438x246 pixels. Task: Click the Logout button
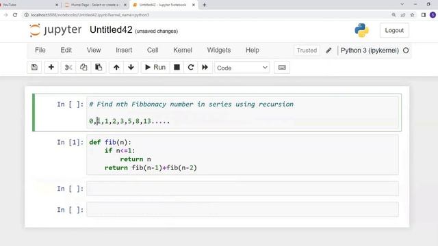[394, 30]
